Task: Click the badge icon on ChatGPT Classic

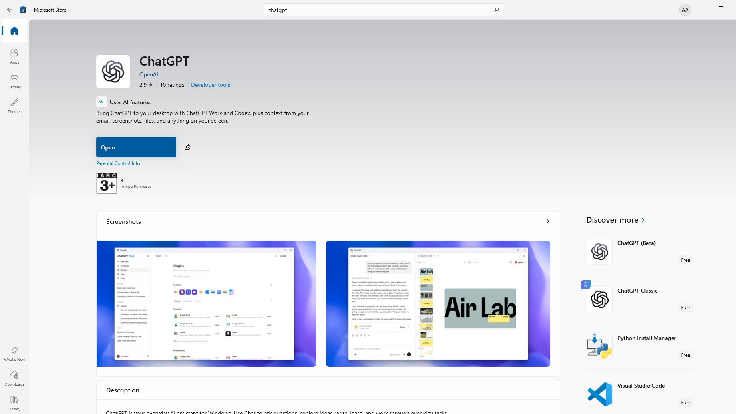Action: [x=585, y=285]
